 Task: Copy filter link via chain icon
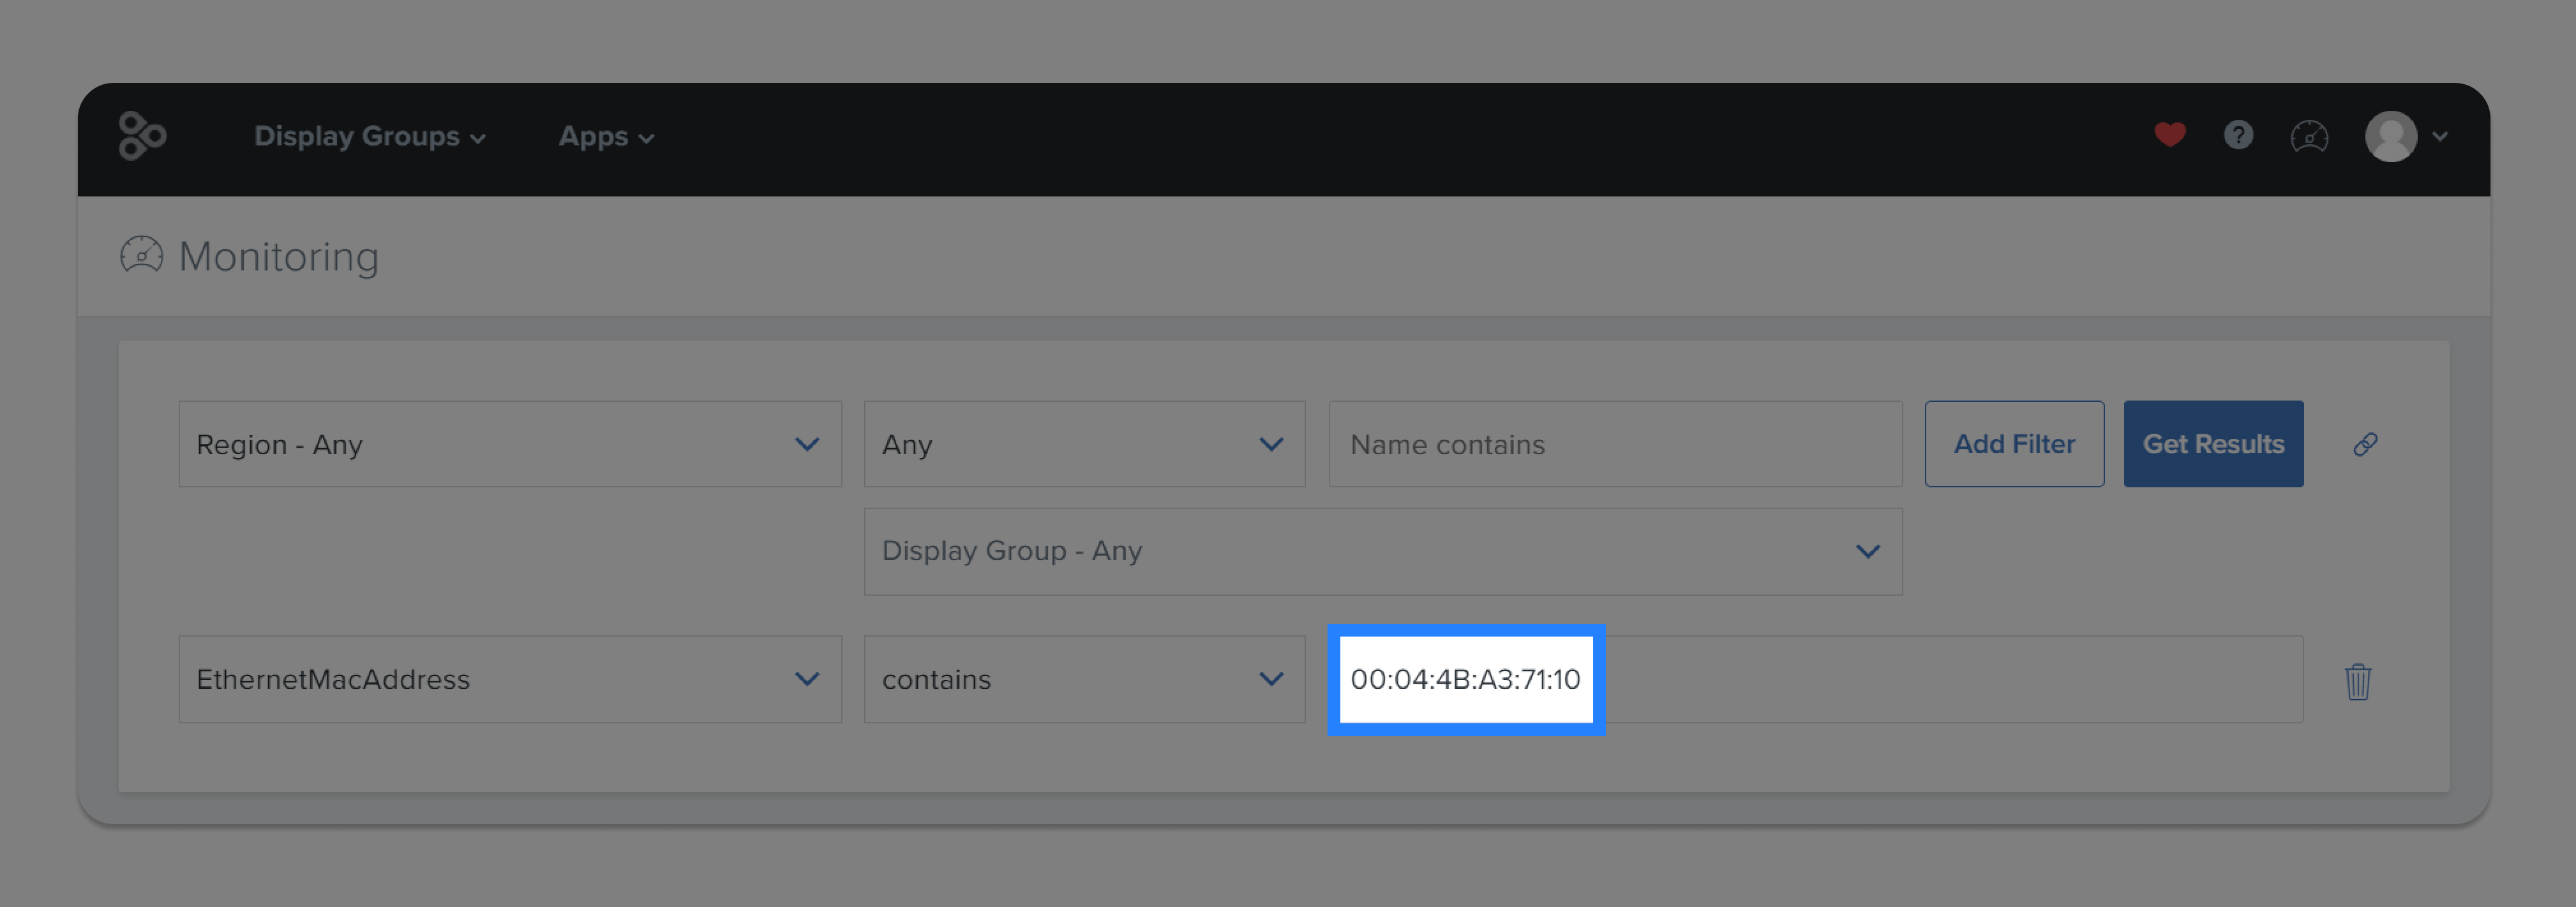[x=2364, y=443]
